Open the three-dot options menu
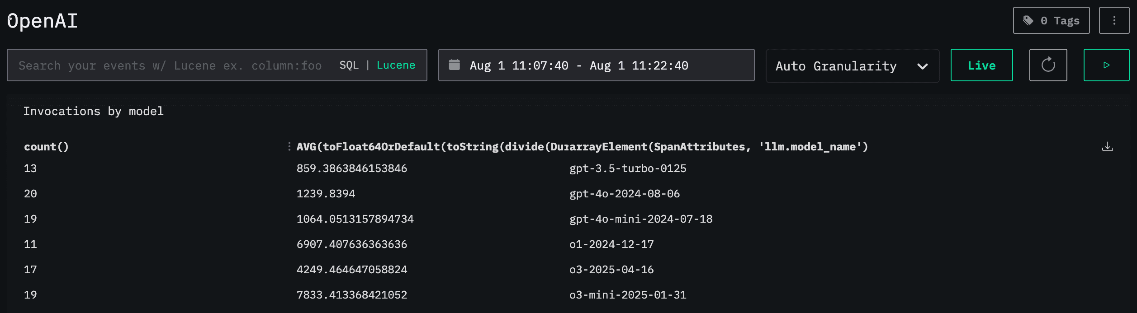Image resolution: width=1137 pixels, height=313 pixels. (1114, 20)
